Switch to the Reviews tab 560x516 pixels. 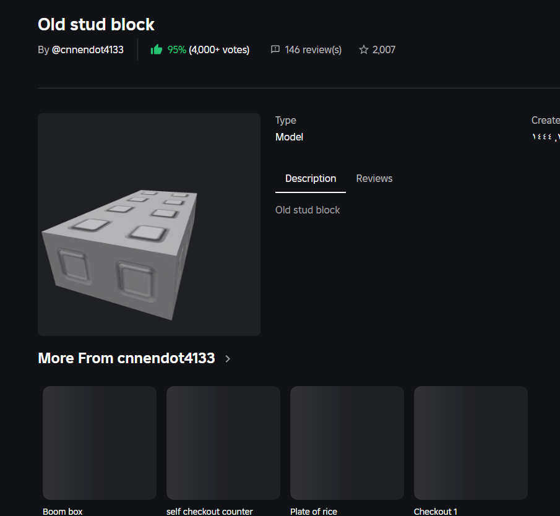click(x=374, y=178)
